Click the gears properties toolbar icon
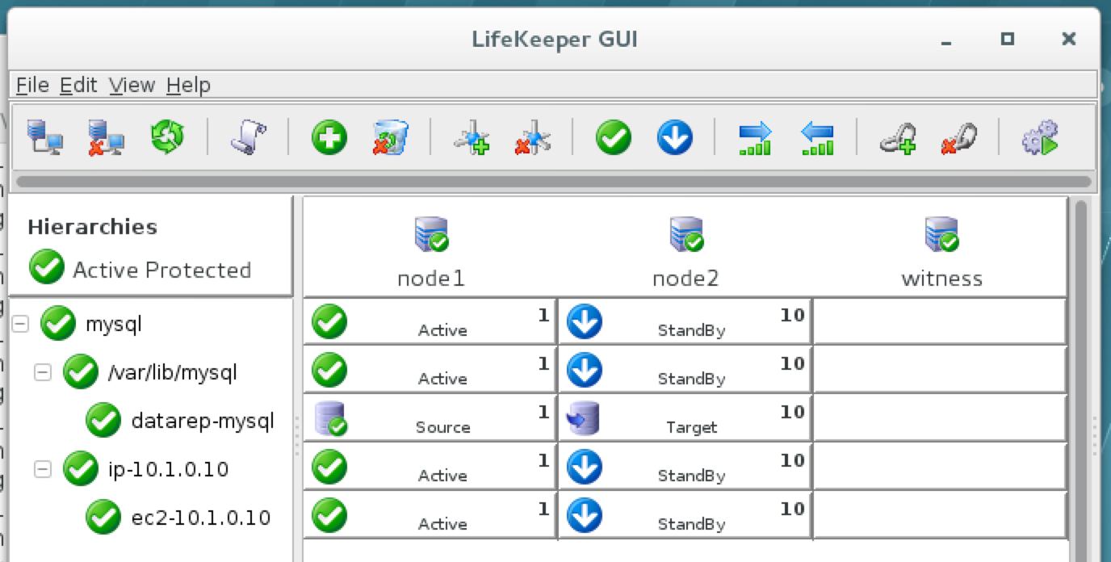1111x562 pixels. pos(1040,137)
